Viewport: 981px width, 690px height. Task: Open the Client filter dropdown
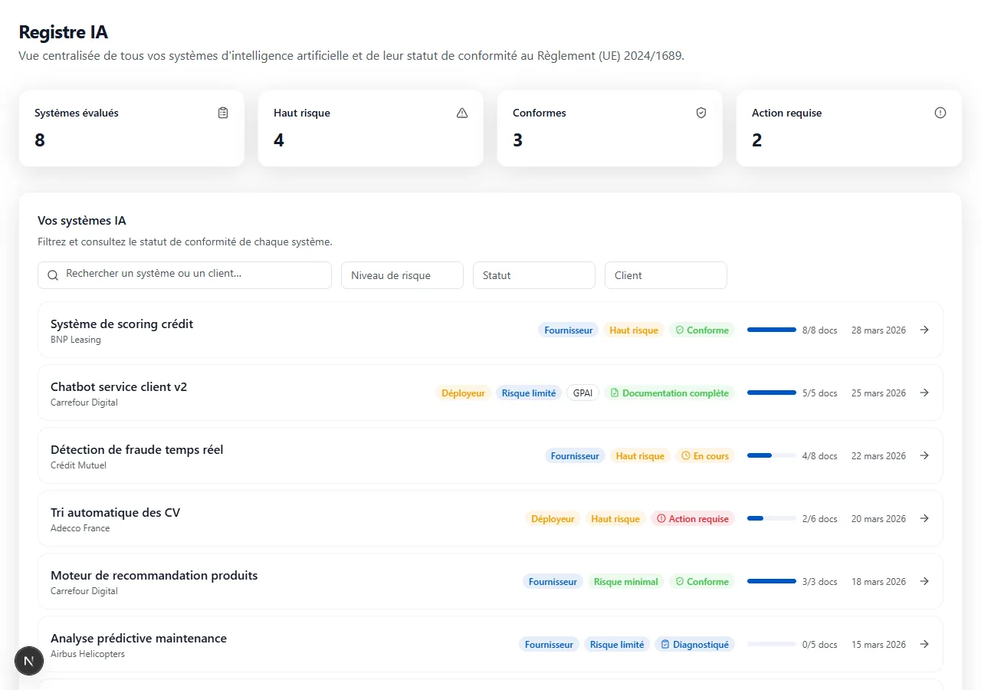tap(665, 275)
